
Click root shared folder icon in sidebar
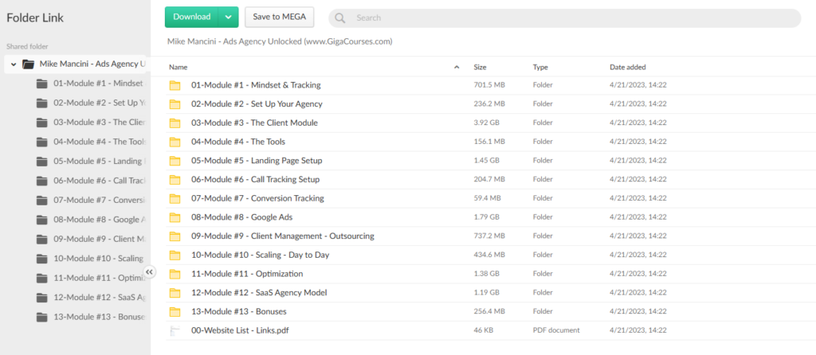(x=29, y=64)
